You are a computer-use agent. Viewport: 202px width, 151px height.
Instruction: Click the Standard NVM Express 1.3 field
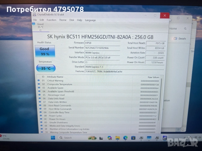click(x=124, y=67)
